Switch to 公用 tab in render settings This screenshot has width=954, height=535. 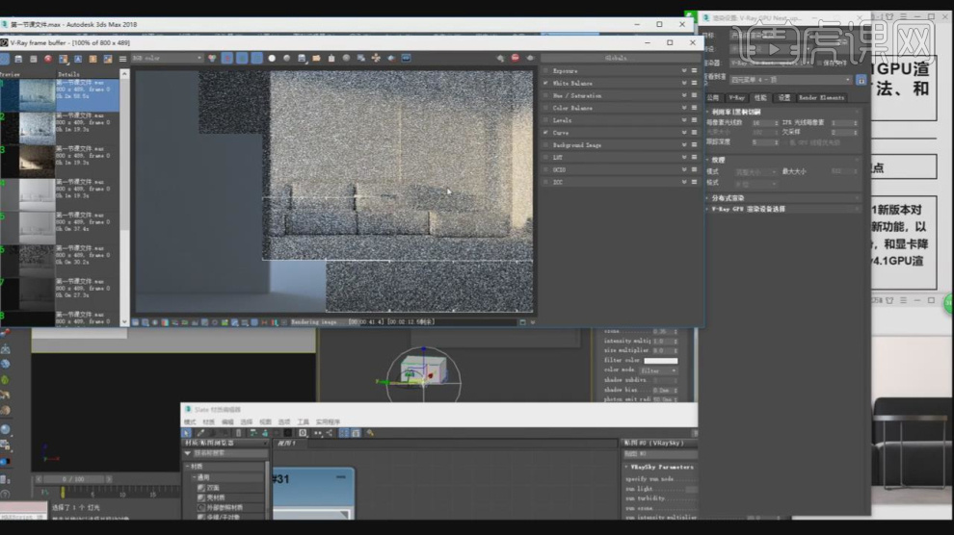tap(713, 98)
